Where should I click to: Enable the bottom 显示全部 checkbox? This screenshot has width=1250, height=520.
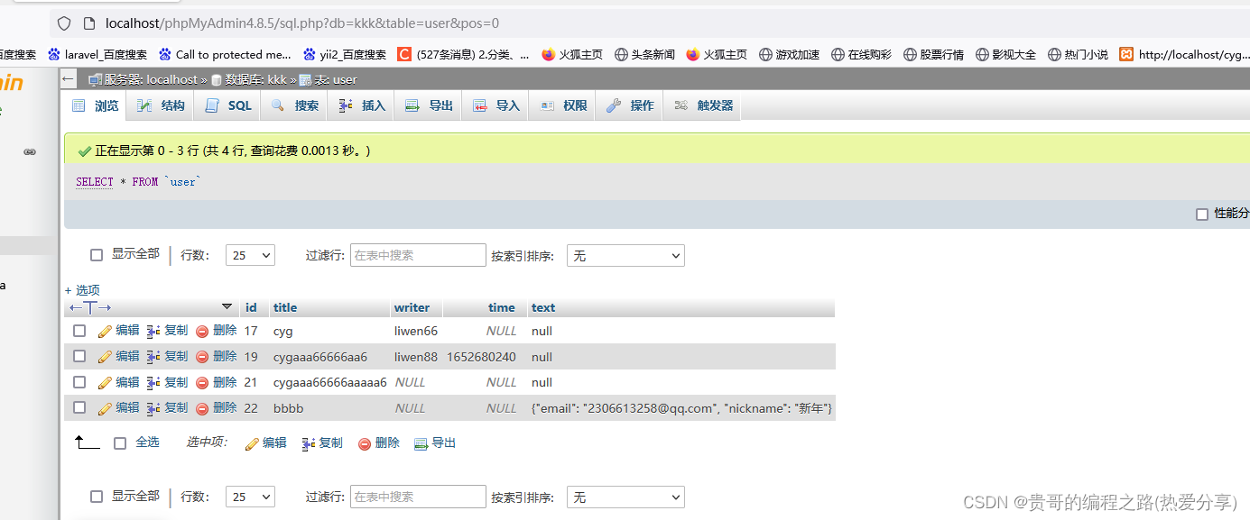pyautogui.click(x=97, y=497)
